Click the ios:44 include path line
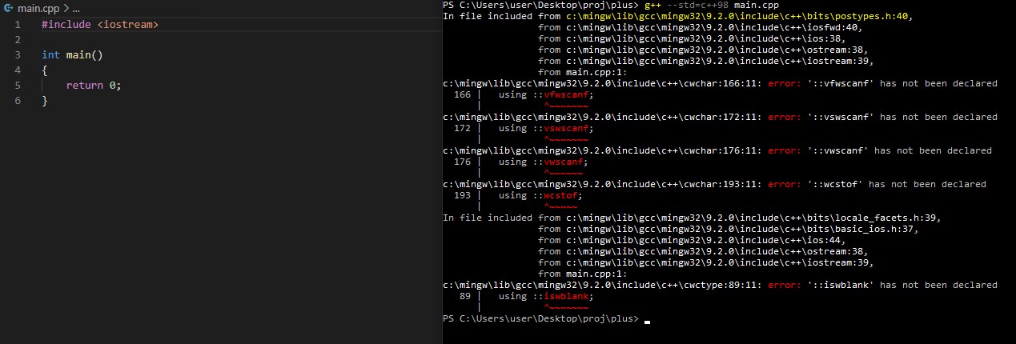This screenshot has width=1016, height=344. 705,240
